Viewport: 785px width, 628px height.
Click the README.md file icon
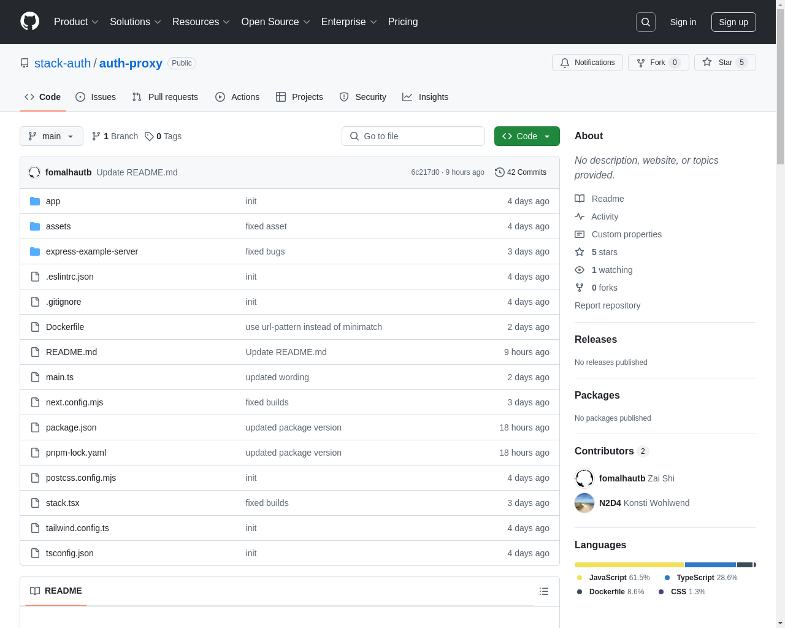click(x=35, y=352)
